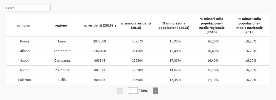Sort by comune column header
Image resolution: width=276 pixels, height=100 pixels.
23,25
